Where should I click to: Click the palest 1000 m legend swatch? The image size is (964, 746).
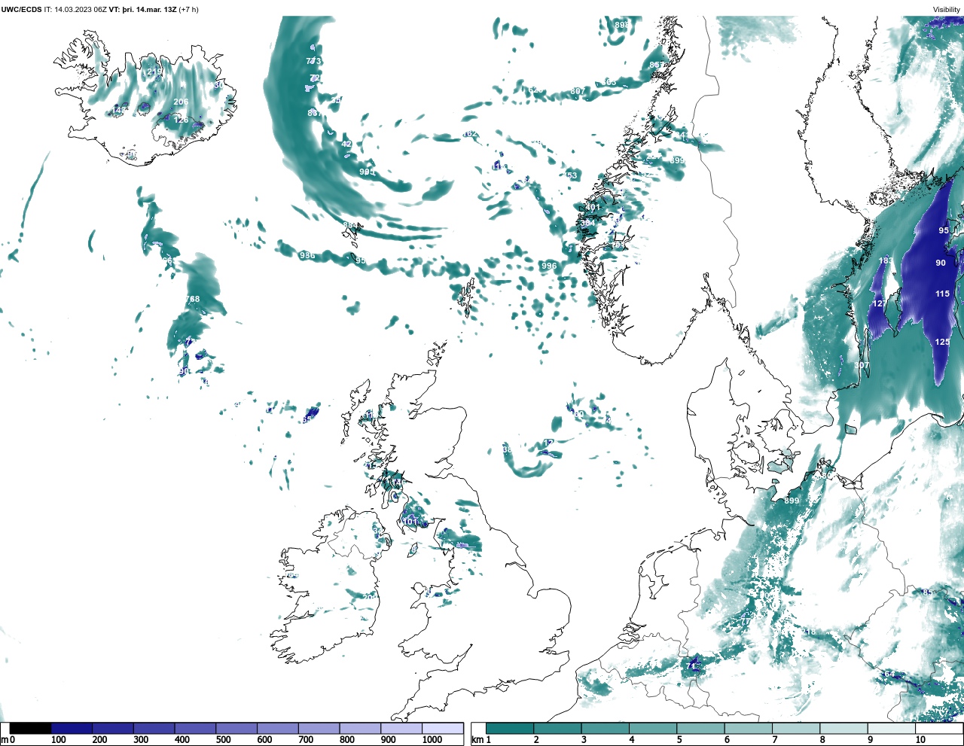442,729
